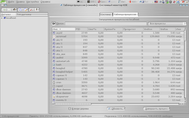Click the open worksheet toolbar icon
This screenshot has width=189, height=118.
(9, 9)
